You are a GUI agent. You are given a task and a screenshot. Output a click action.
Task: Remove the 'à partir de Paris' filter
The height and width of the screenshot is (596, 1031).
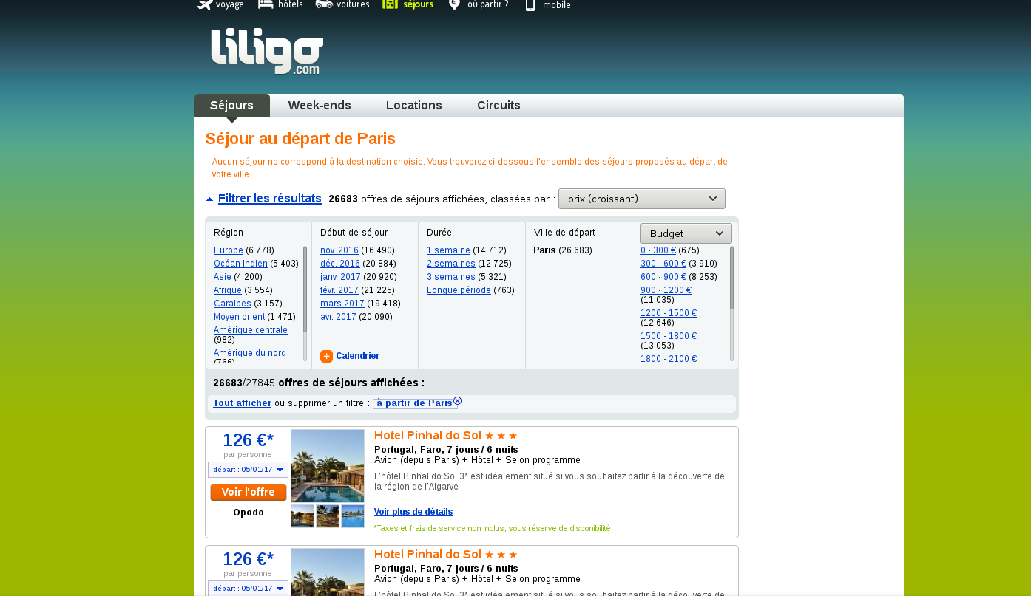(x=457, y=400)
